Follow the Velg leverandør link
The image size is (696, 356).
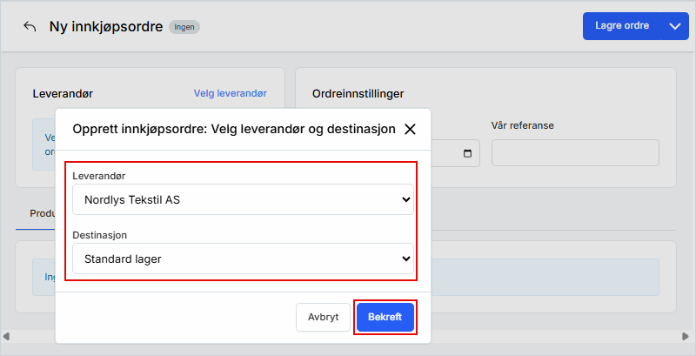coord(230,93)
